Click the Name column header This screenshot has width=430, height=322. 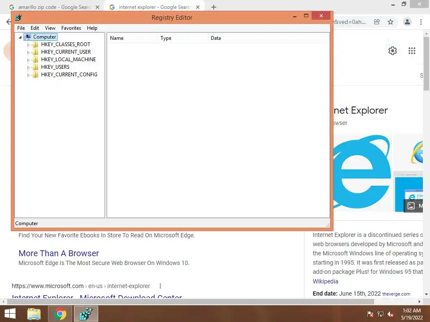(131, 38)
